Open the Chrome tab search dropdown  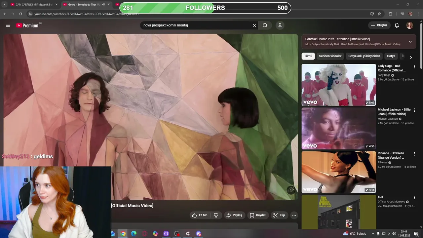click(4, 5)
